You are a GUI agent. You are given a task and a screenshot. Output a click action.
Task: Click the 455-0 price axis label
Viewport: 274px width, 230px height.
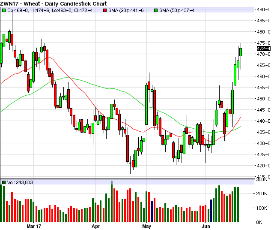tap(264, 88)
